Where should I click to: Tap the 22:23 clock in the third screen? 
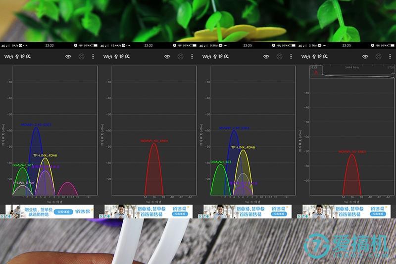247,46
